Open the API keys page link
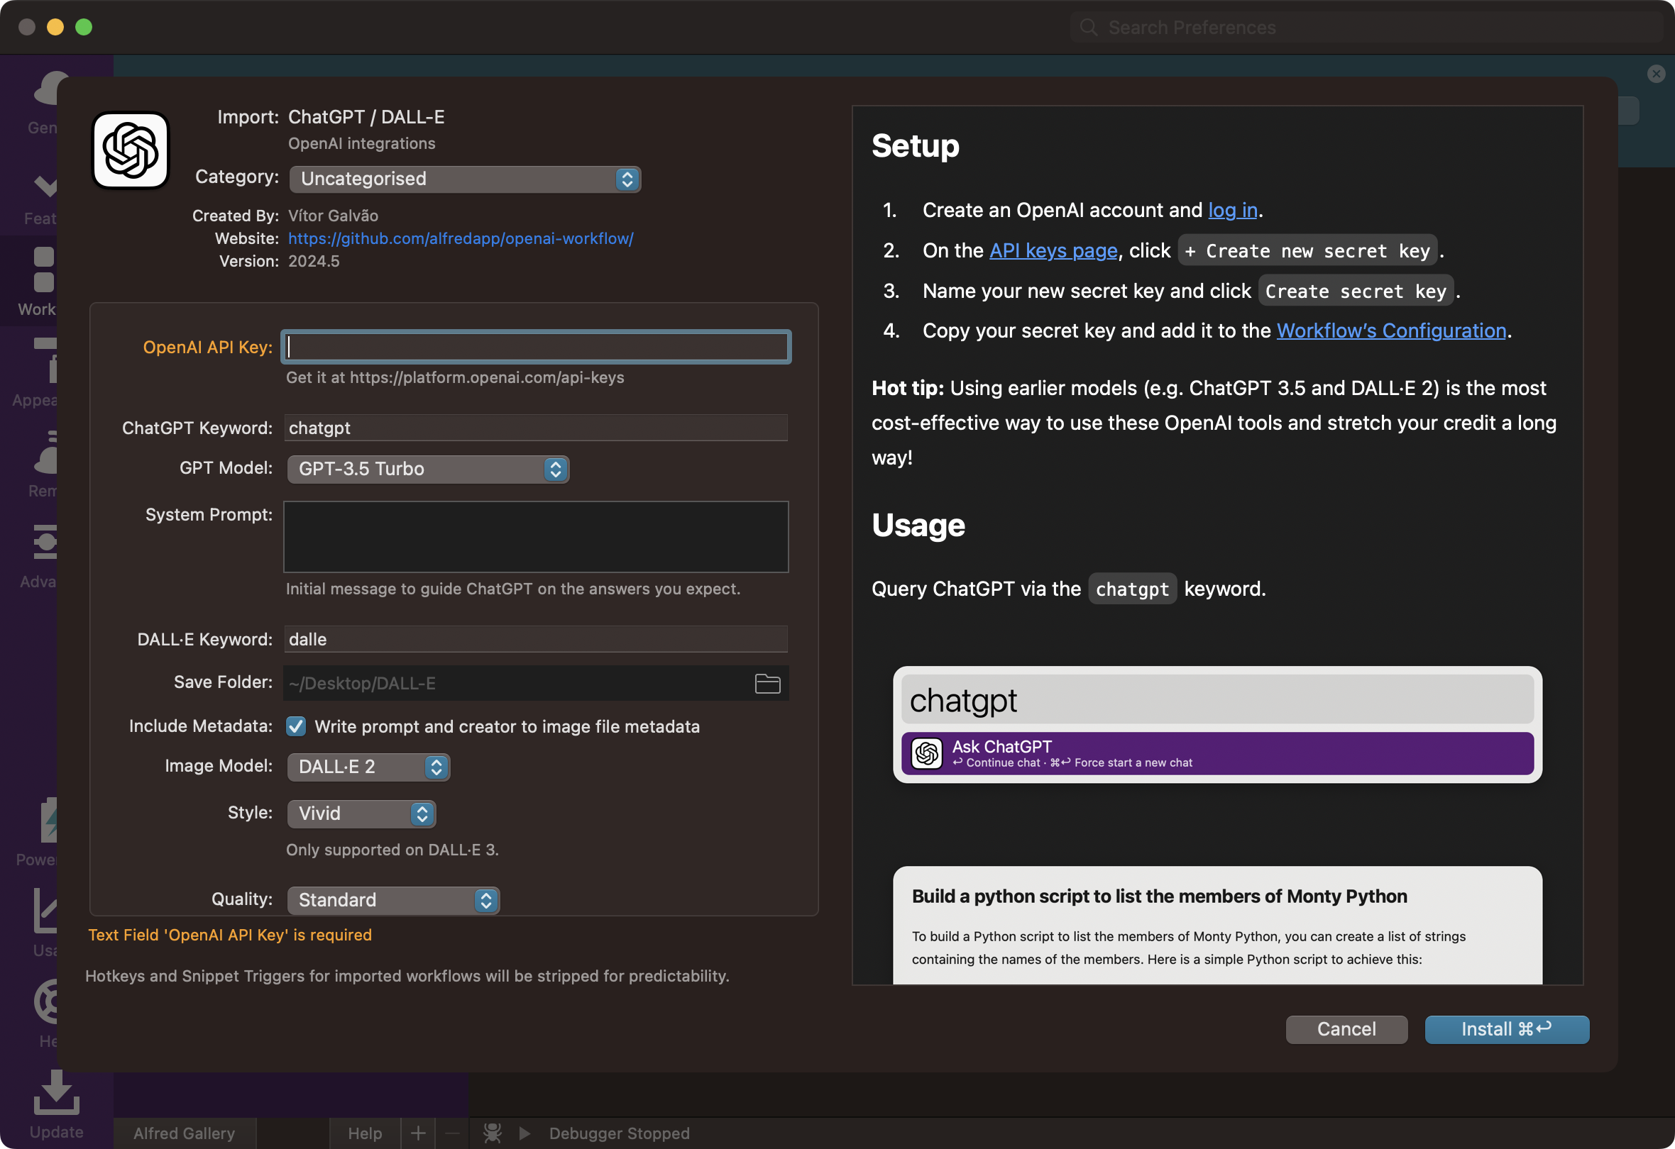This screenshot has width=1675, height=1149. pyautogui.click(x=1053, y=250)
